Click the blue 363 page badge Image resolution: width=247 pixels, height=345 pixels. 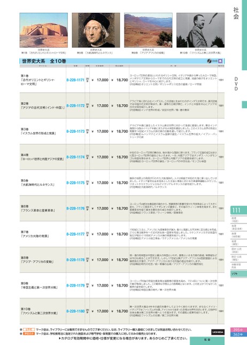(x=238, y=334)
